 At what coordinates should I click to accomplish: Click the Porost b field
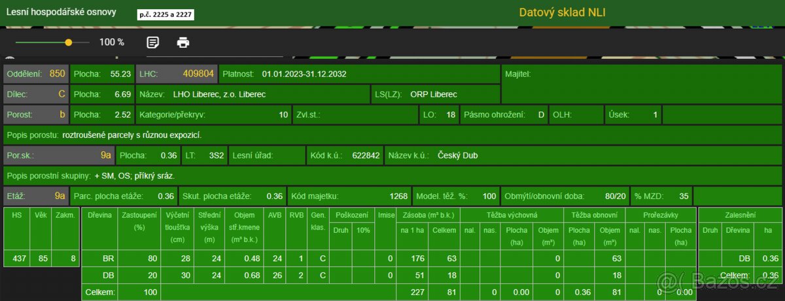click(36, 115)
